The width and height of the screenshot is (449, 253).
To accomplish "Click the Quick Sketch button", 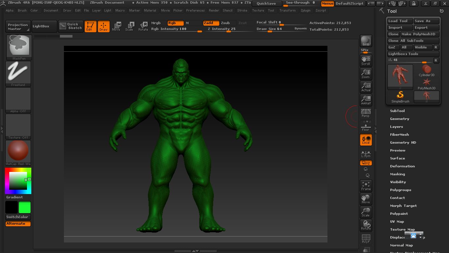I will coord(71,26).
